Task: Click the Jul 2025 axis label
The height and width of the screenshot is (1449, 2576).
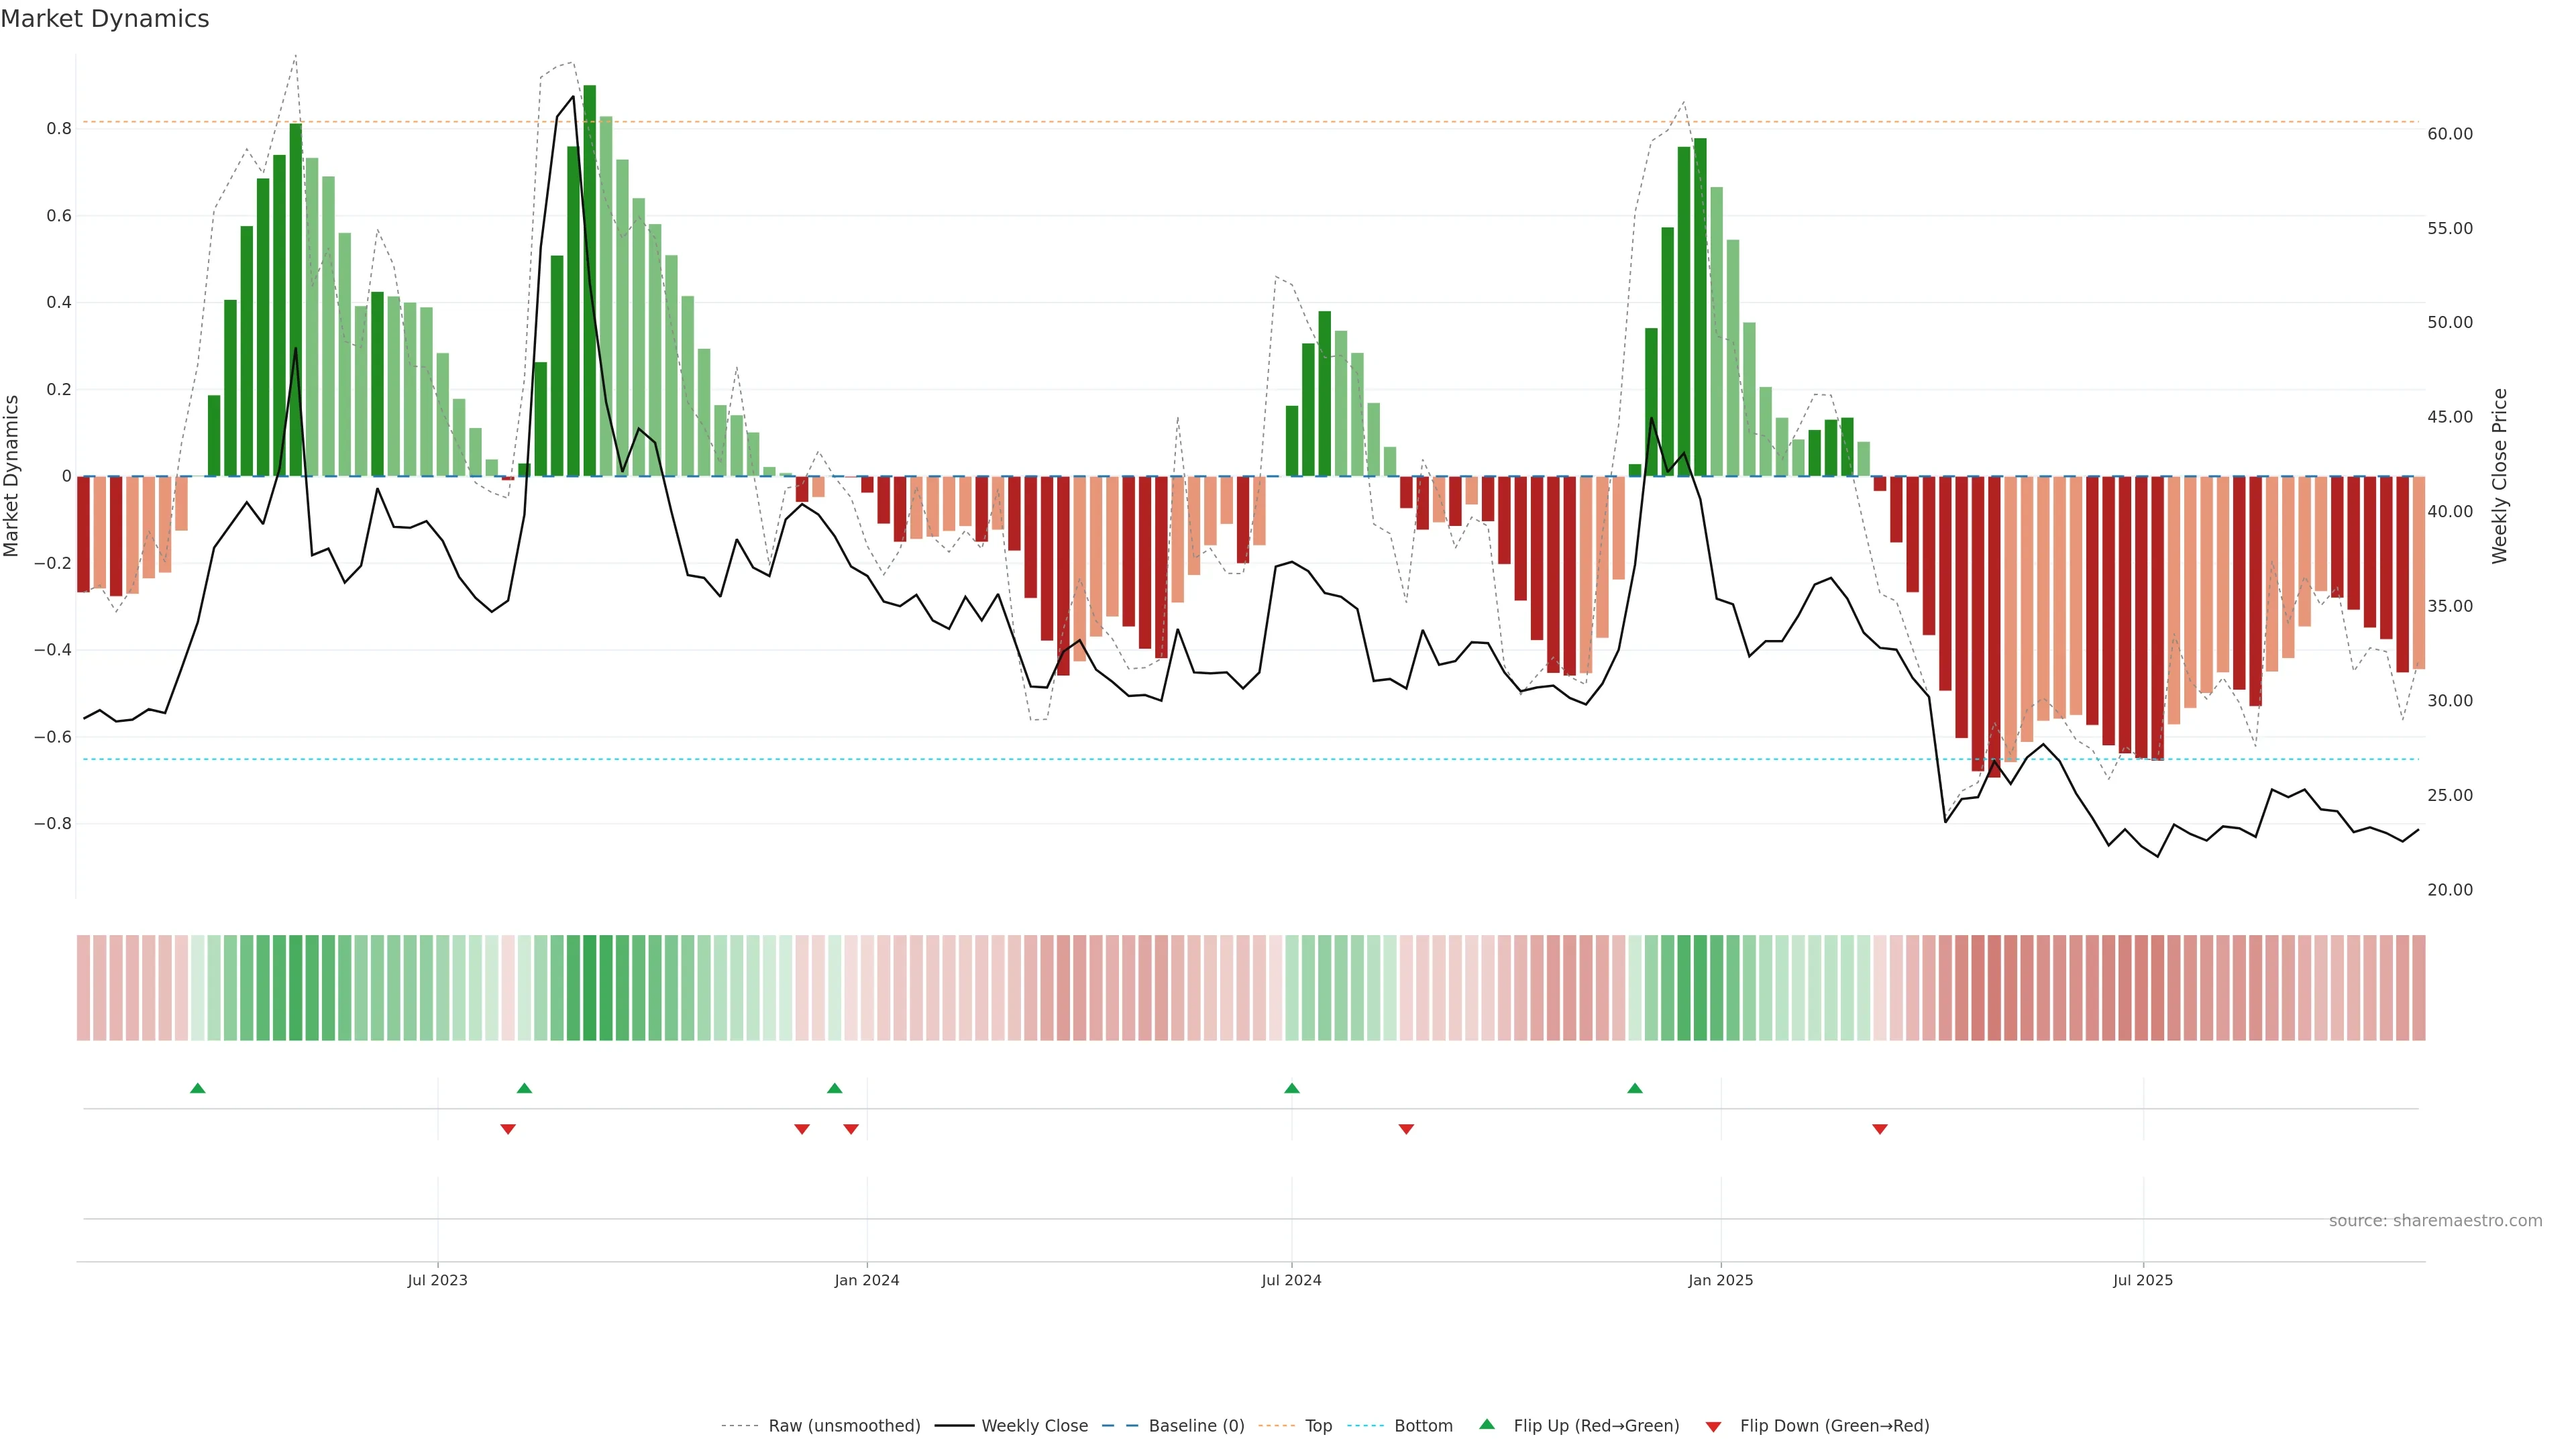Action: pos(2142,1280)
